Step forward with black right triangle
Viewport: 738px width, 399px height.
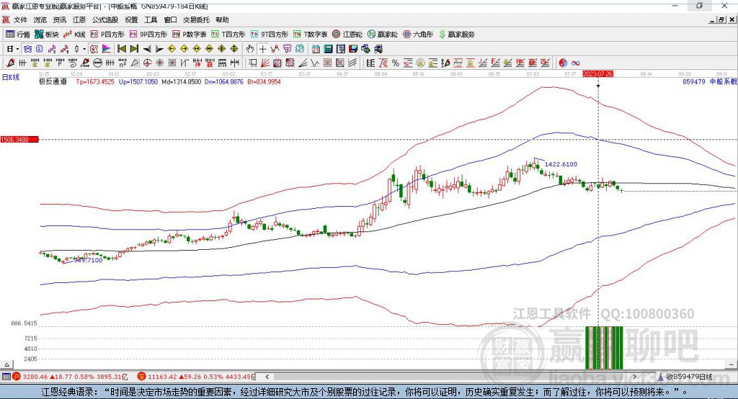[x=159, y=49]
